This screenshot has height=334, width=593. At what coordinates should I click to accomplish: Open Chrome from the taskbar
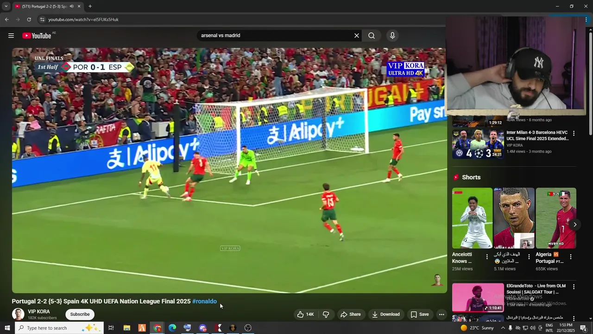click(158, 328)
